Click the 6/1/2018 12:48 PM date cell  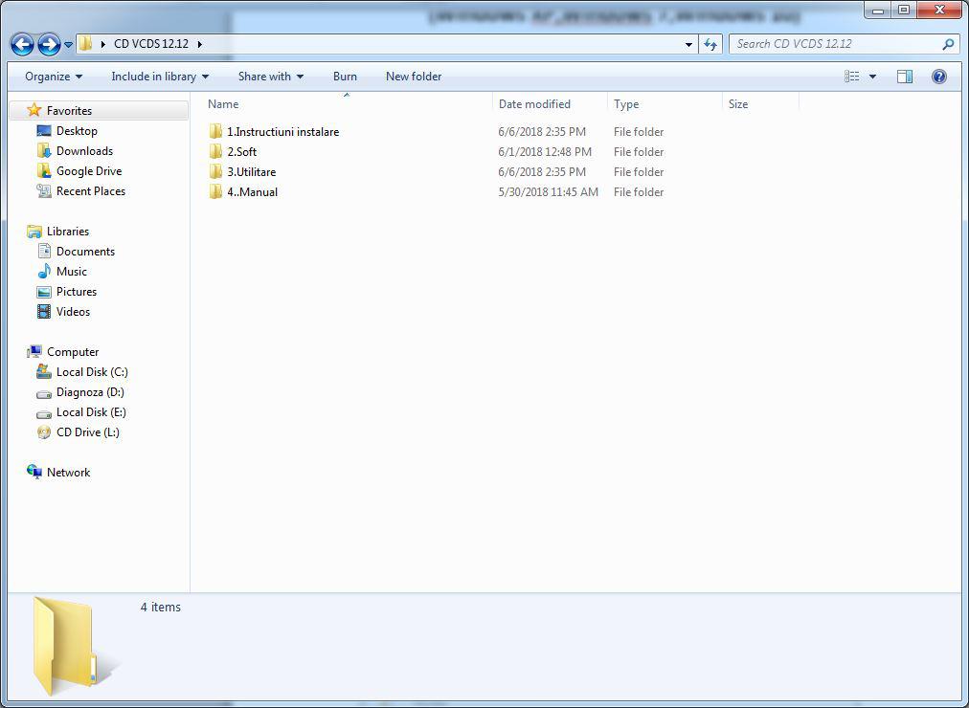(545, 152)
